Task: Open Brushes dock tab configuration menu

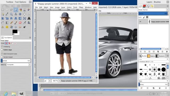Action: (167, 56)
